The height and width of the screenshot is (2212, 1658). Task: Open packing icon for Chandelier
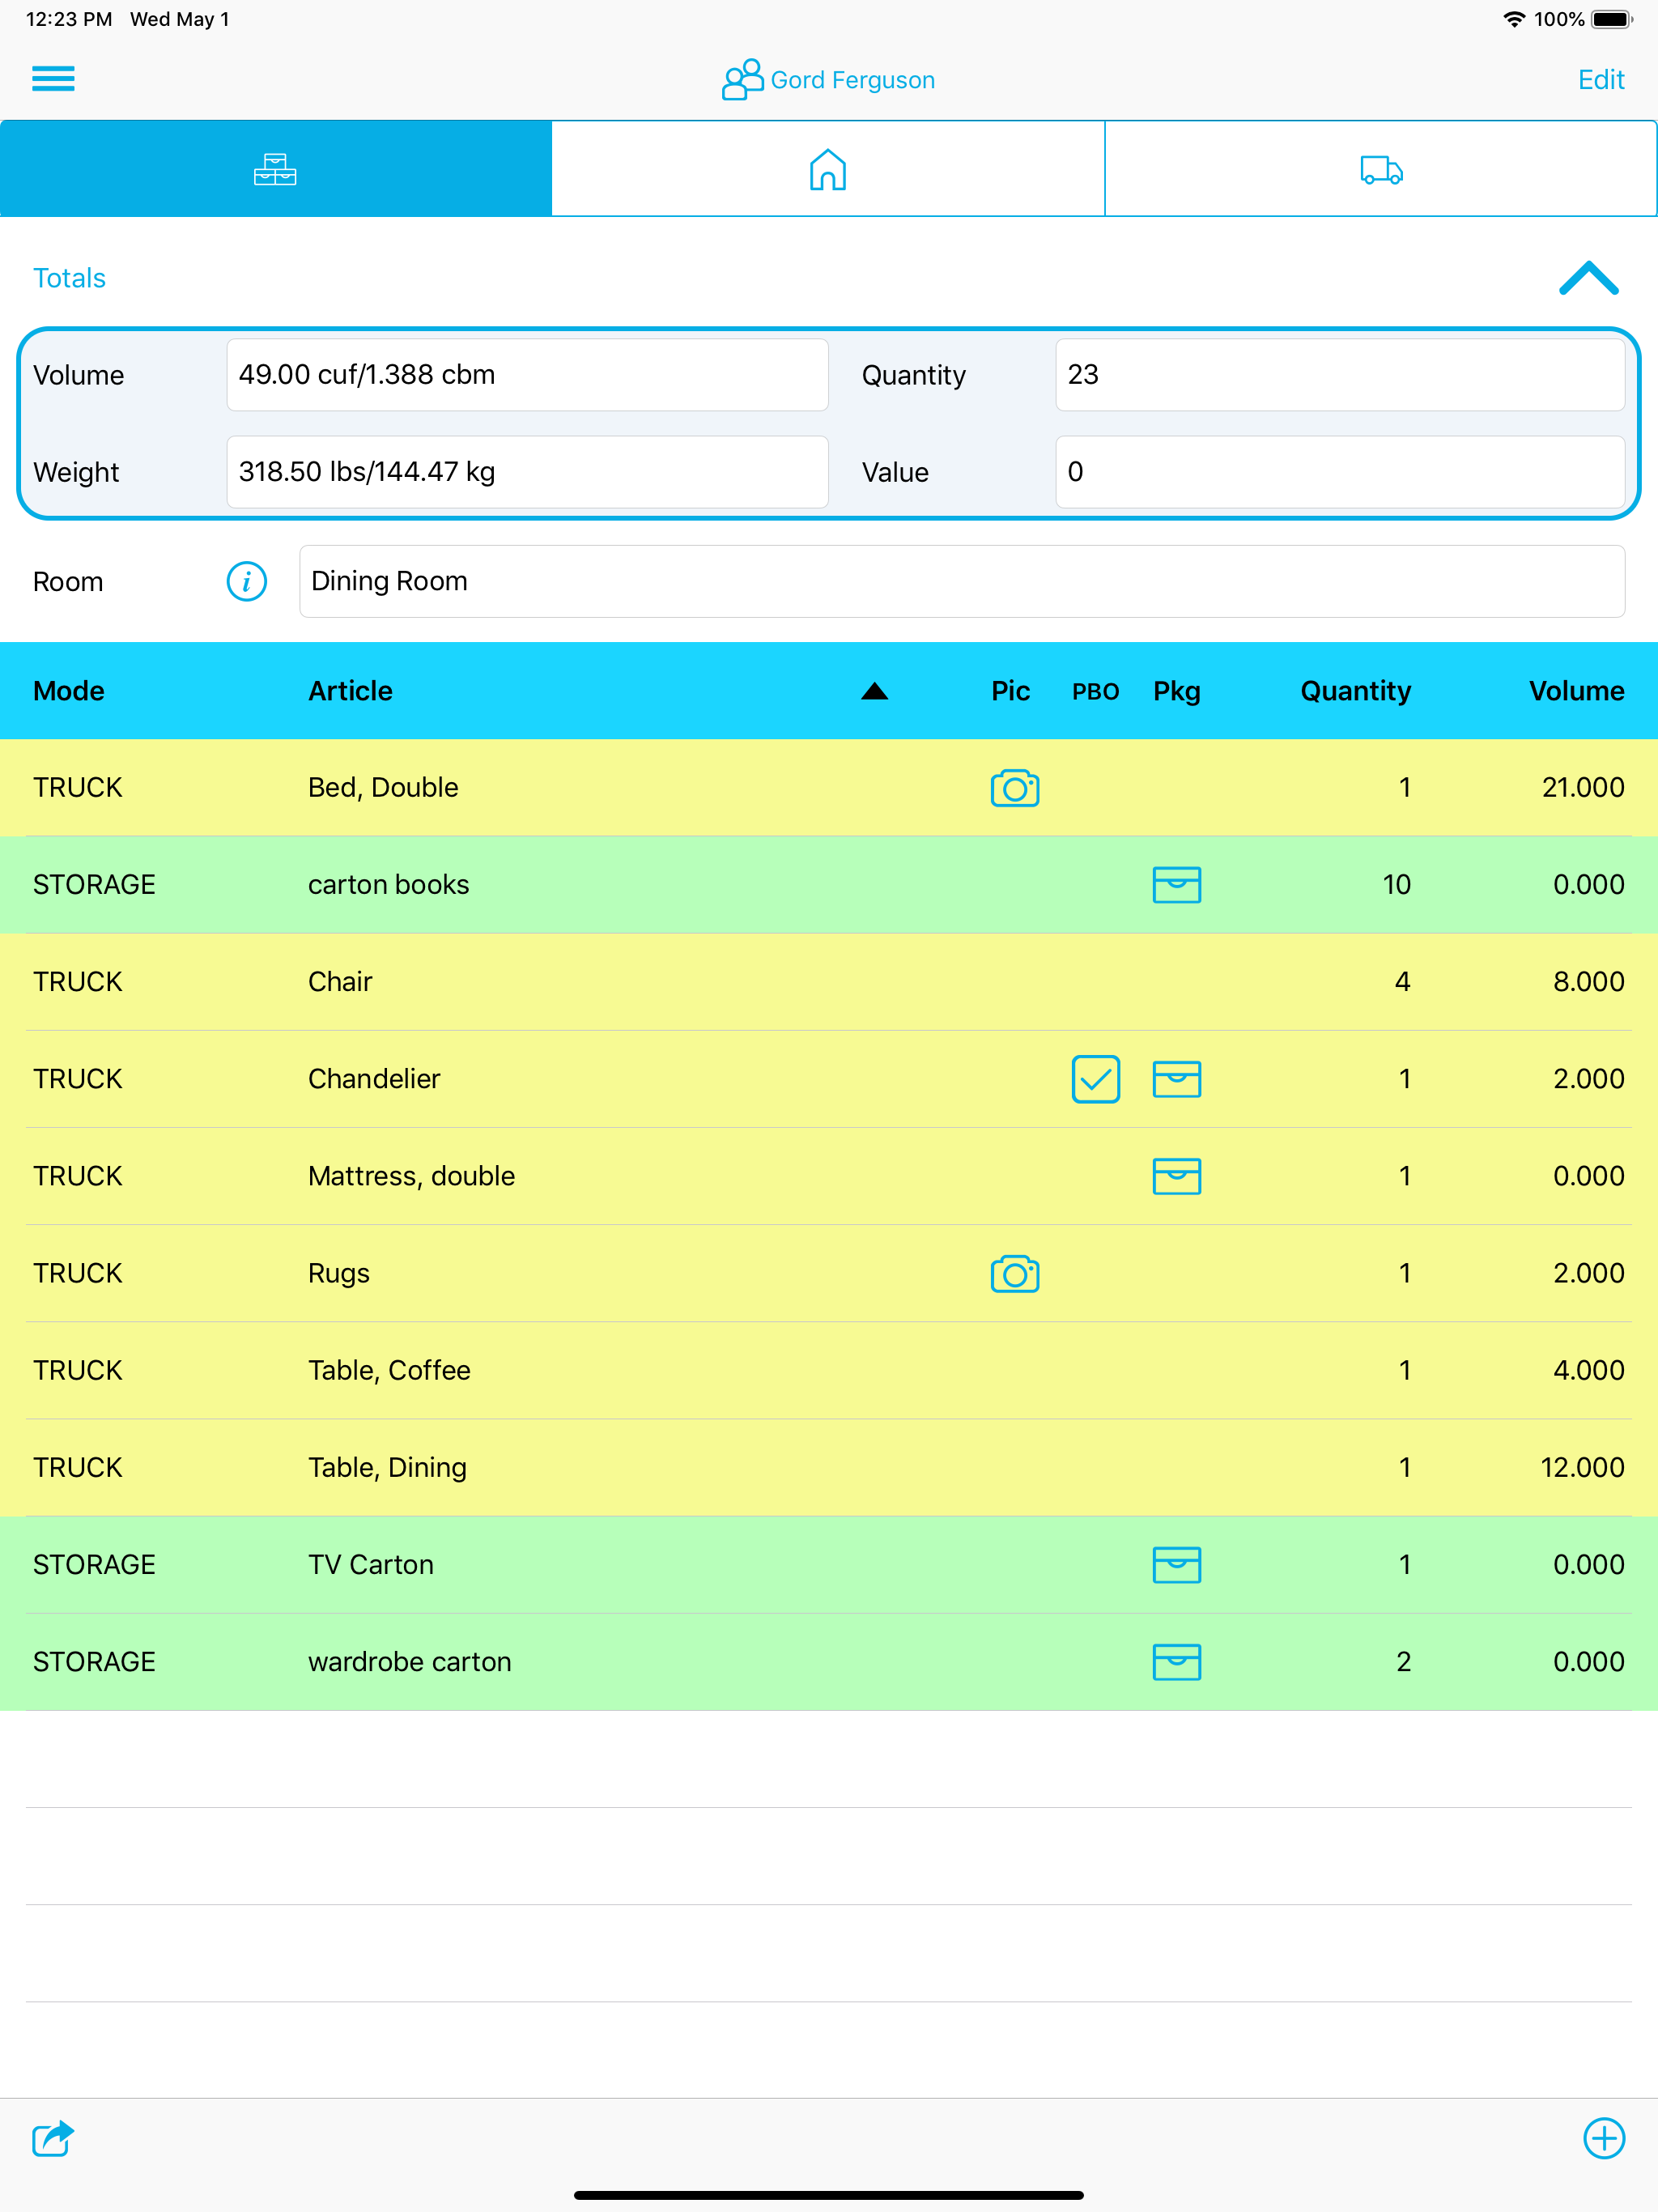(1177, 1079)
